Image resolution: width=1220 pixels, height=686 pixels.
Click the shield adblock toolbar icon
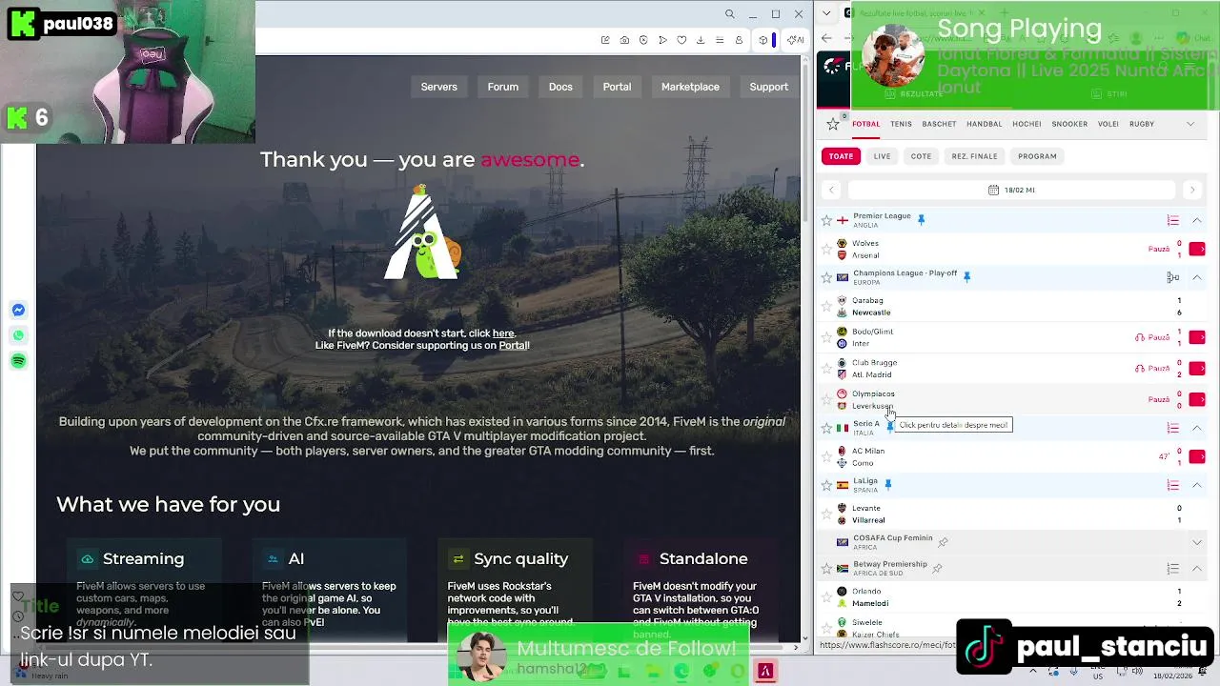[643, 40]
